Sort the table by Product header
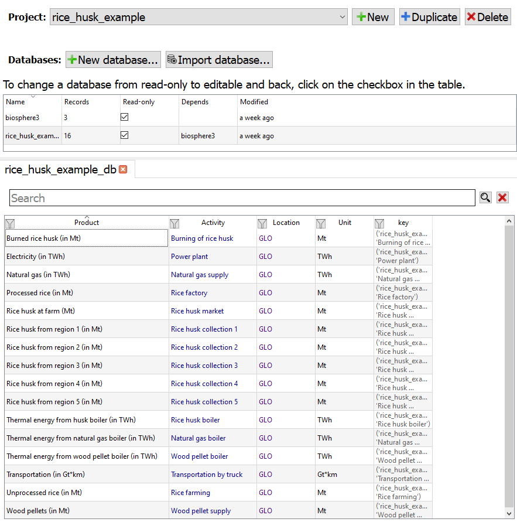Image resolution: width=517 pixels, height=522 pixels. pyautogui.click(x=87, y=223)
